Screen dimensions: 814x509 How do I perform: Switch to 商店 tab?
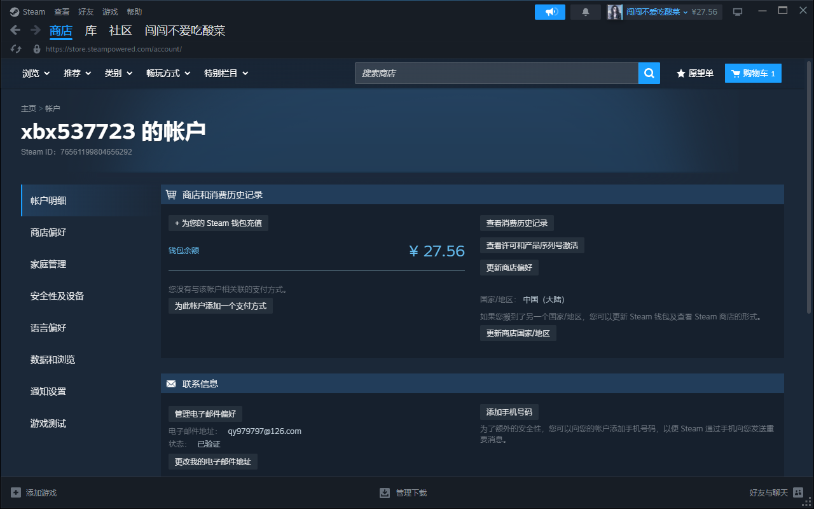(61, 31)
